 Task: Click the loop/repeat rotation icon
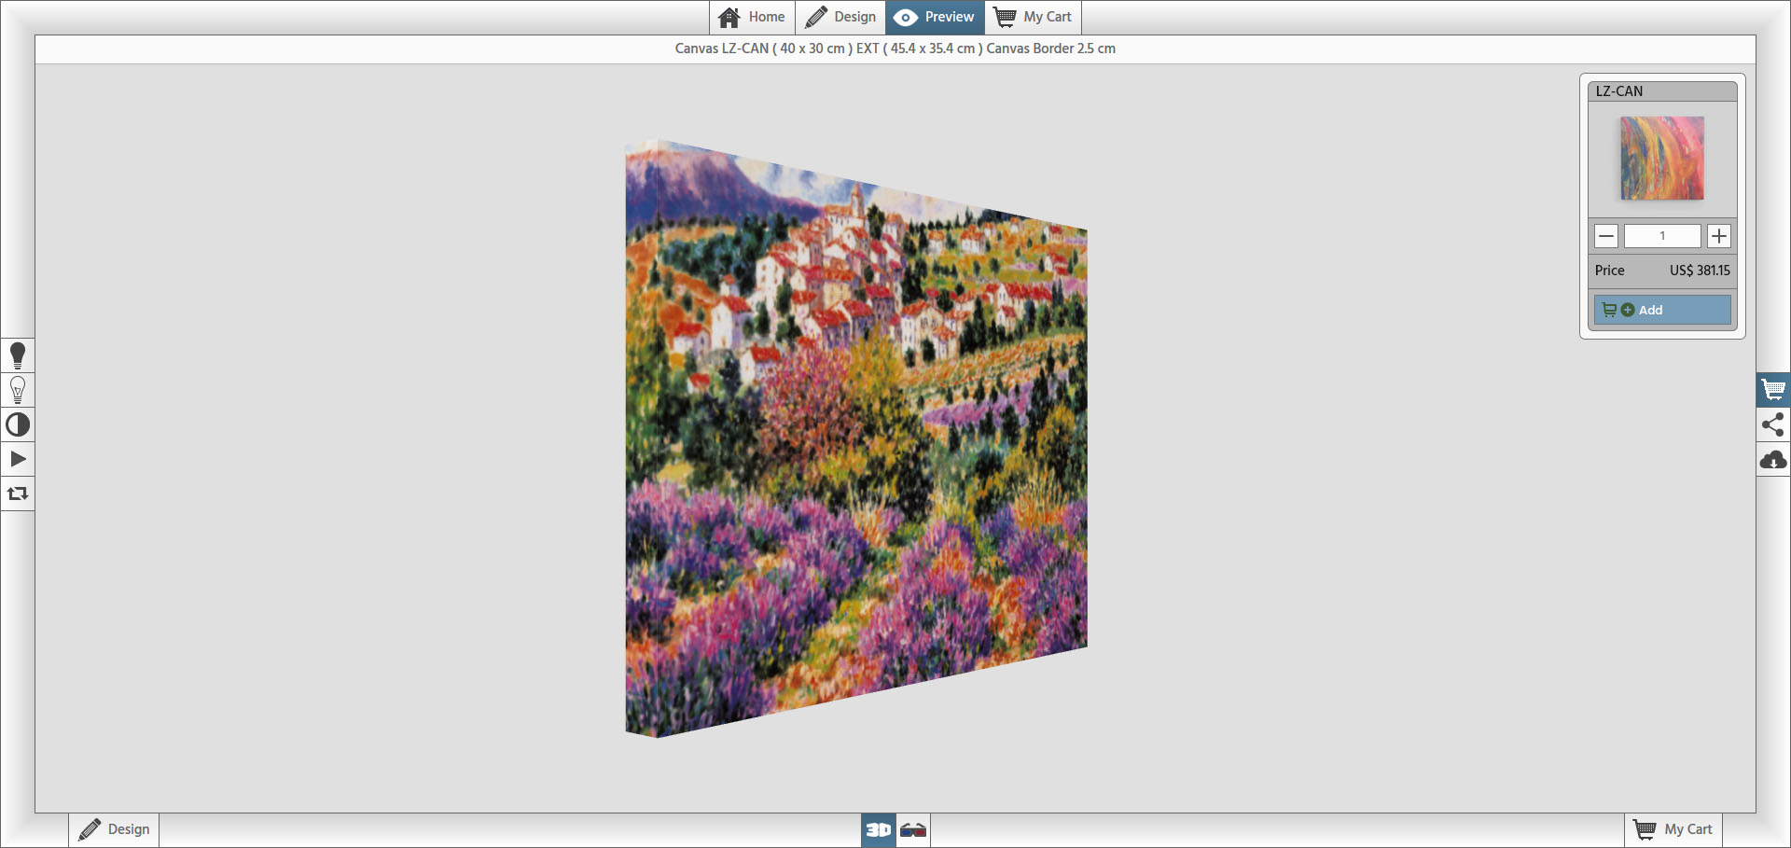point(18,494)
